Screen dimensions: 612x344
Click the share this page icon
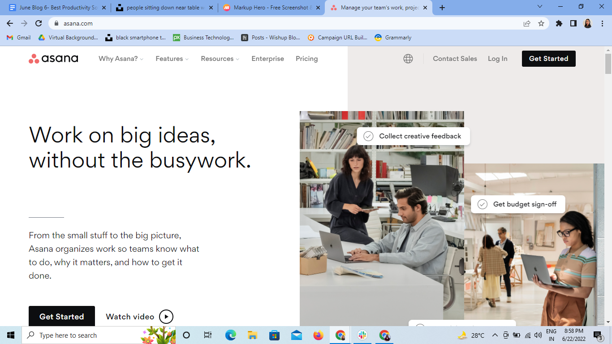[527, 23]
